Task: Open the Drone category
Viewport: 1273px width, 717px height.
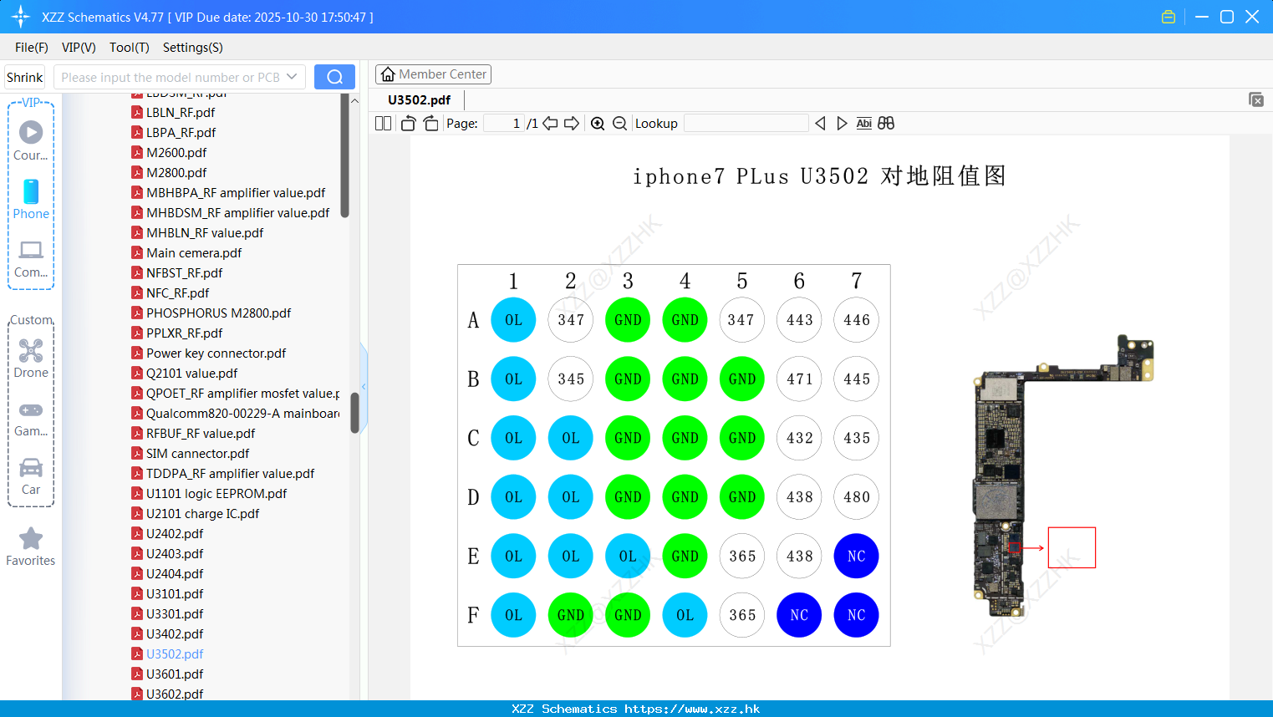Action: (31, 358)
